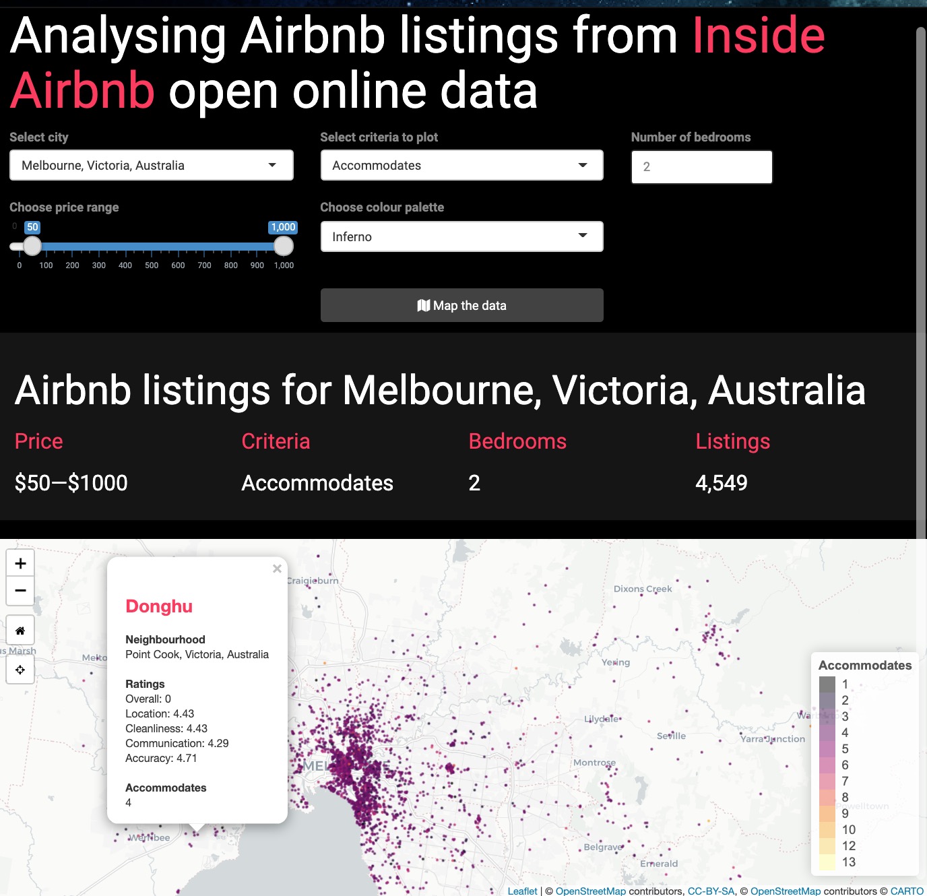Open the CARTO attribution link

click(x=907, y=891)
